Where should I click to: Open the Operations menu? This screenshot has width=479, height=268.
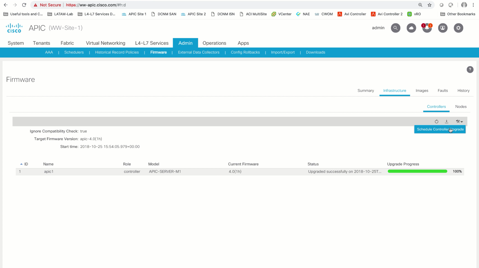point(214,43)
